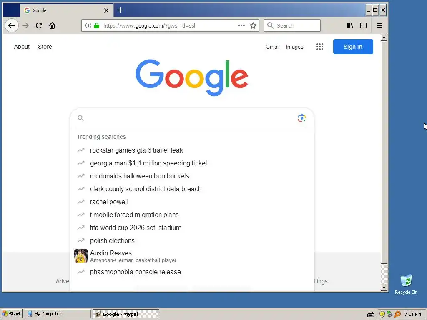The image size is (427, 320).
Task: Select Google - Mypal taskbar button
Action: [126, 314]
